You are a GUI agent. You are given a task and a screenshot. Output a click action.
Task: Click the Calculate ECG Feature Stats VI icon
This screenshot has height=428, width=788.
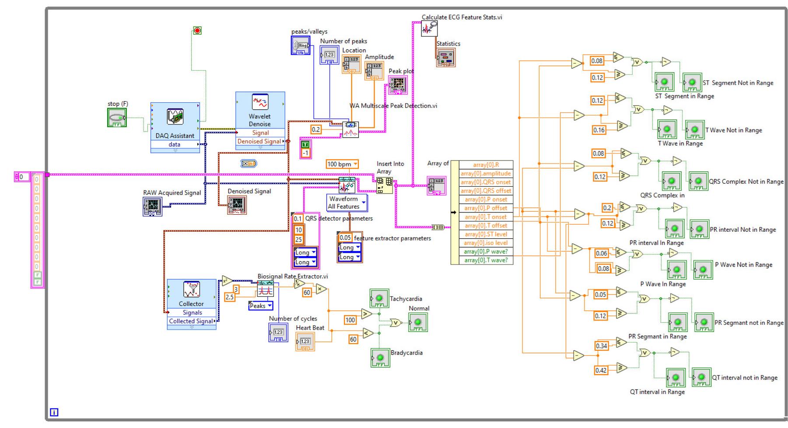429,29
